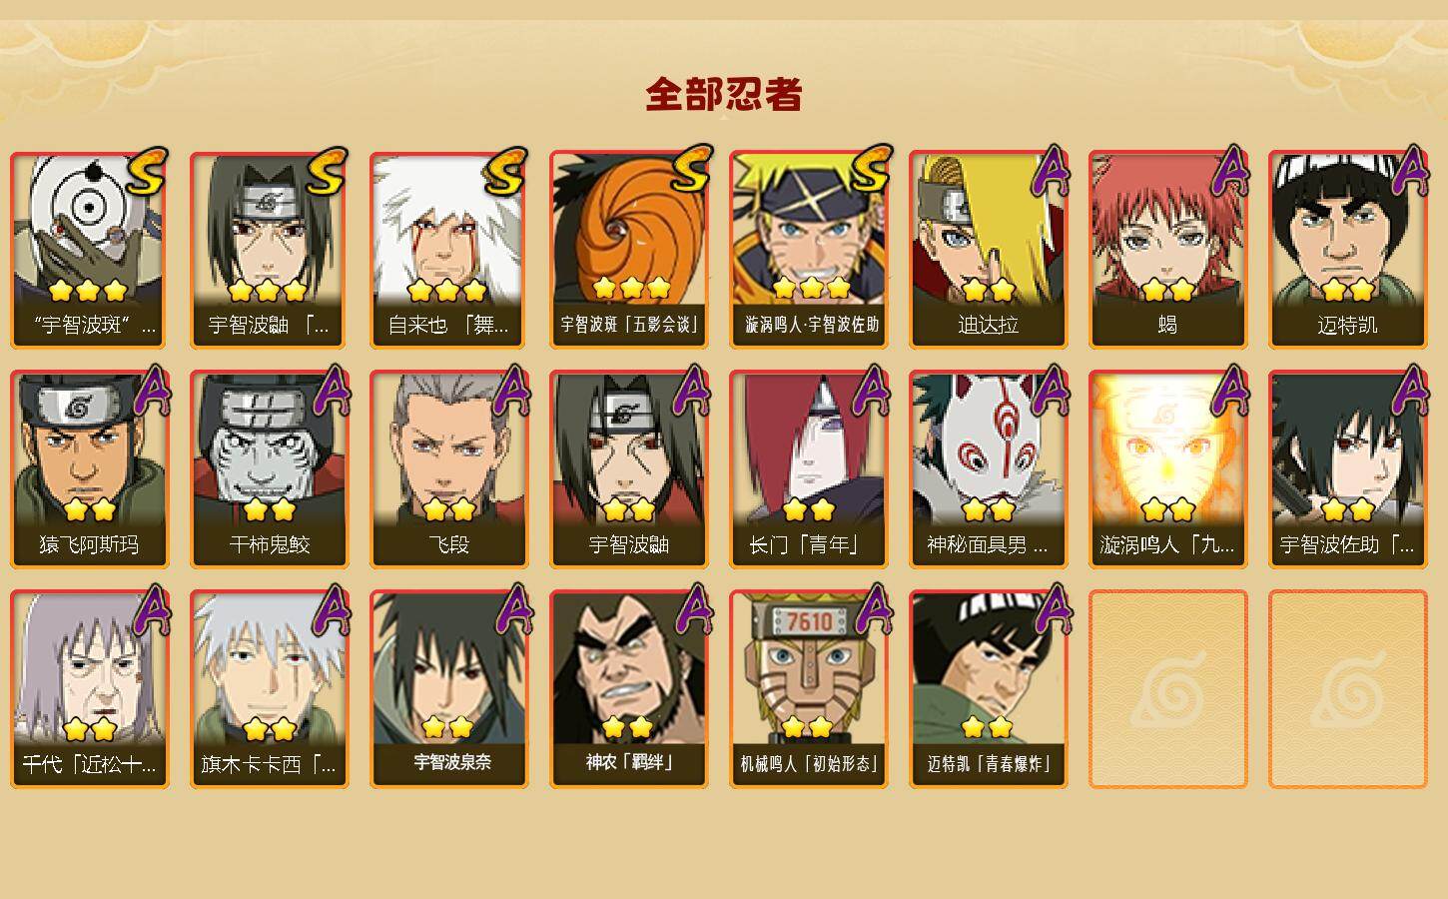Choose the 迈特凯 ninja card
This screenshot has width=1448, height=899.
coord(1347,250)
